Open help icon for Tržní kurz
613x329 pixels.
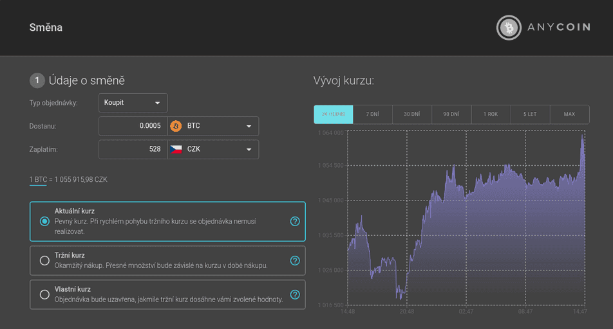click(295, 261)
